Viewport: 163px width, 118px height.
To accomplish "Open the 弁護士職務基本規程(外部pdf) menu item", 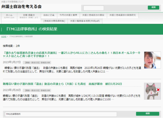I will [85, 21].
